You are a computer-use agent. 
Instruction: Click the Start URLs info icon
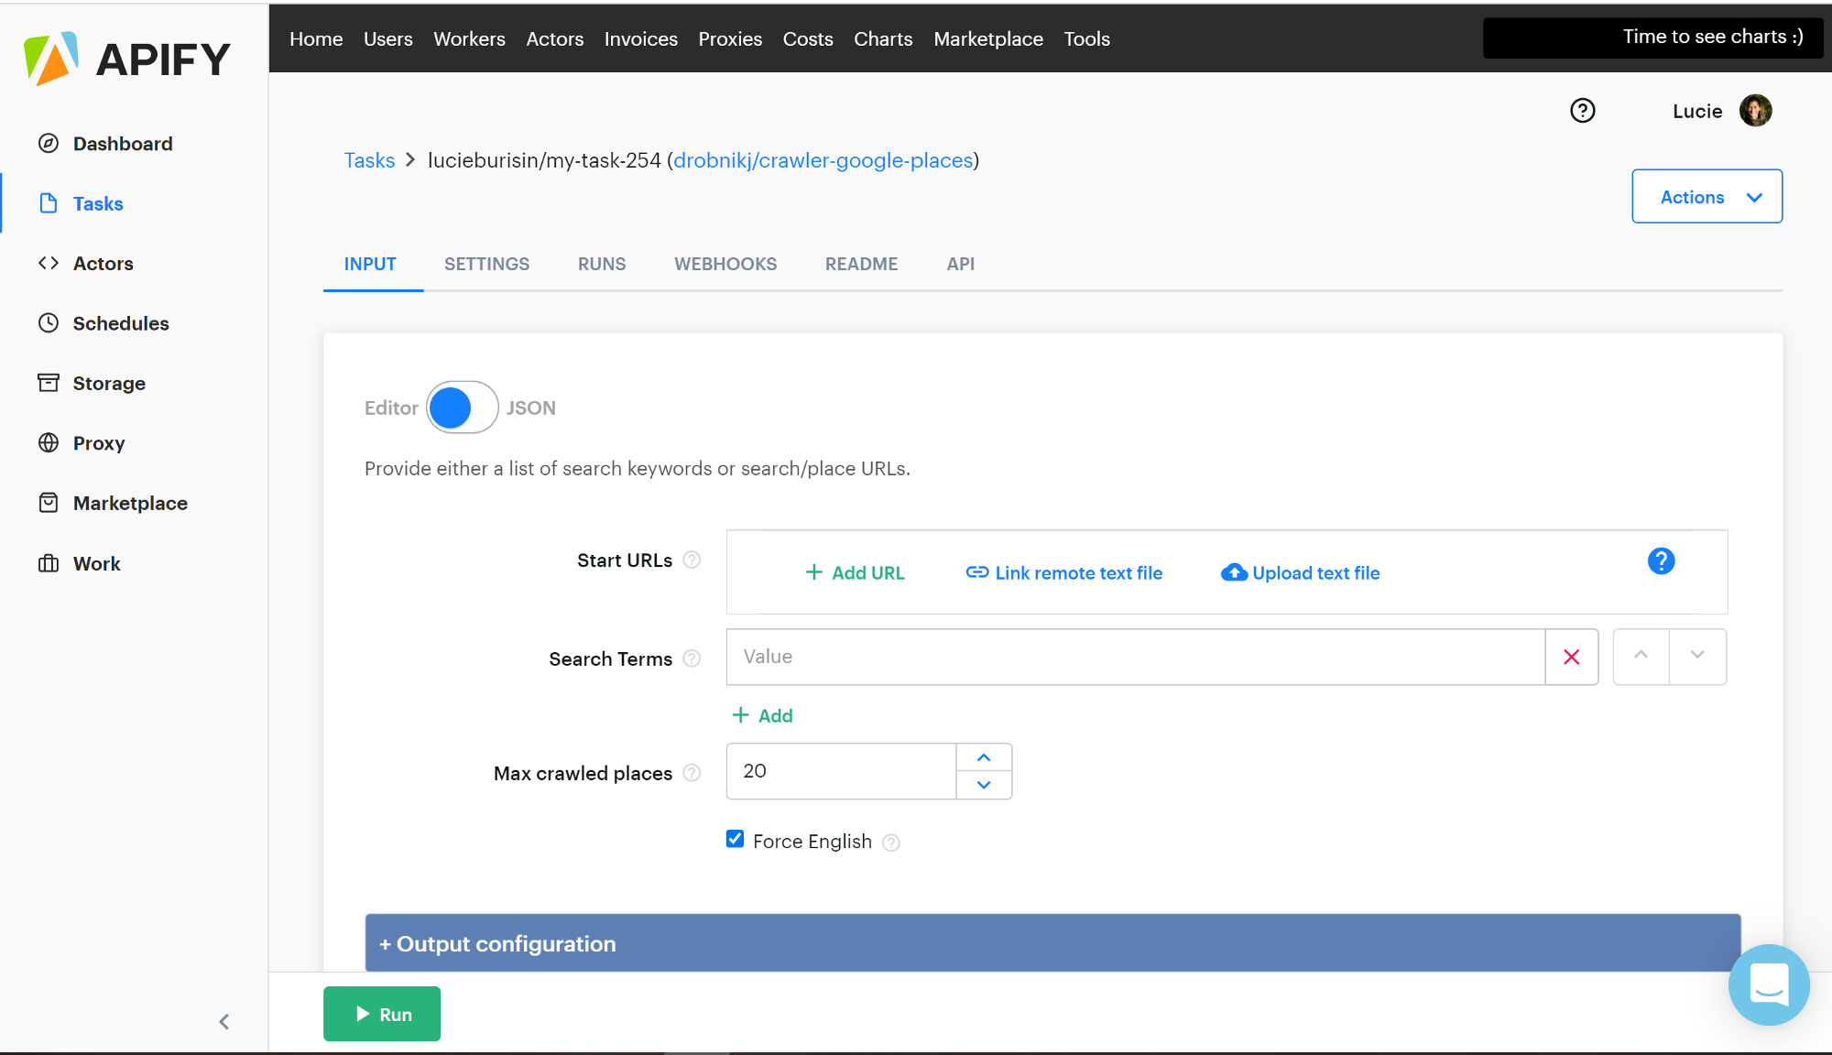[x=692, y=560]
